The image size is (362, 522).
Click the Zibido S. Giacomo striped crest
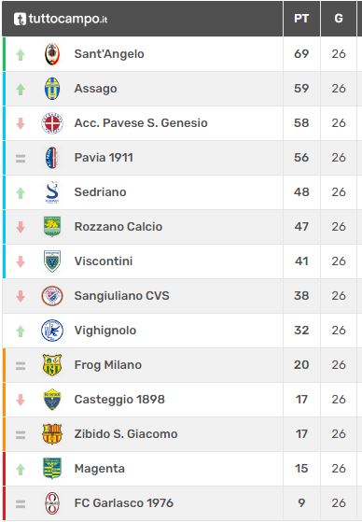(x=52, y=434)
